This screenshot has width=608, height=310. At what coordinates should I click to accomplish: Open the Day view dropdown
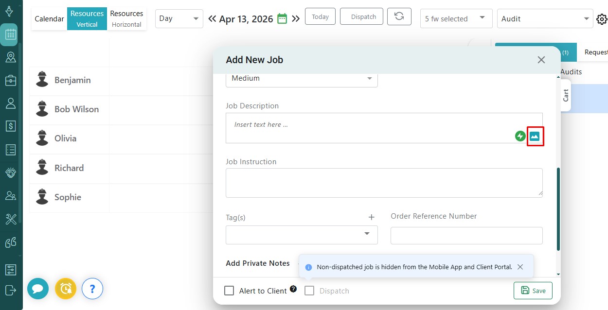(179, 18)
